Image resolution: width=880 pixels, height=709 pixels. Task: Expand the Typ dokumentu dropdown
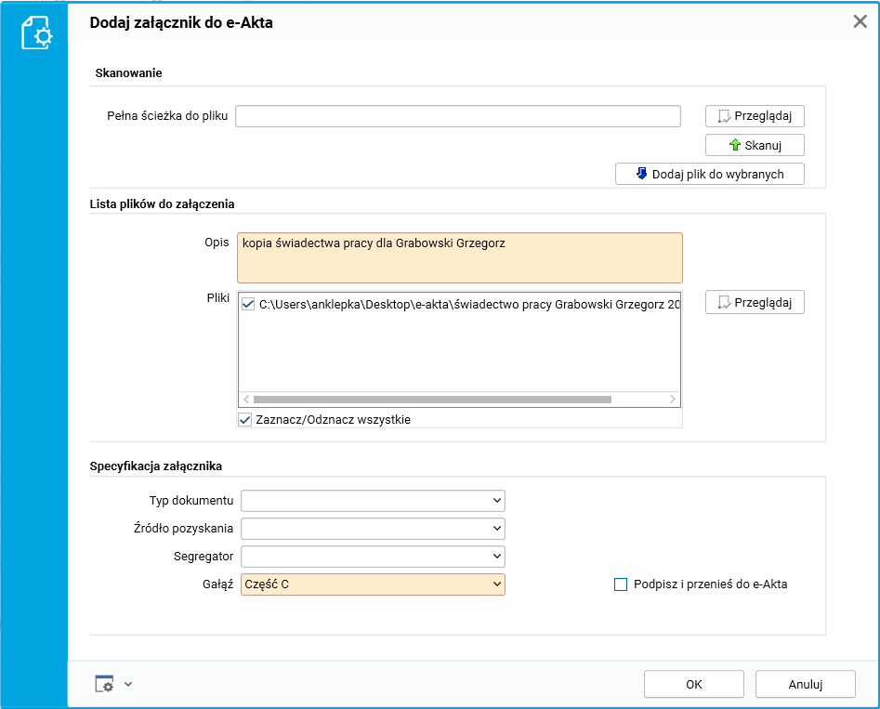[x=497, y=501]
